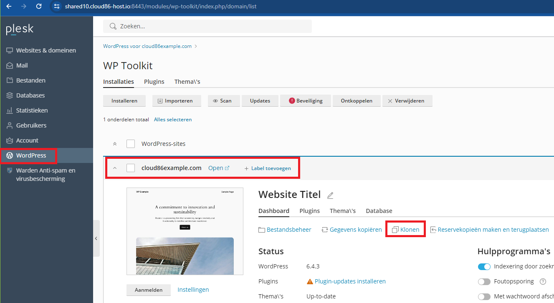554x303 pixels.
Task: Click the Installeren button
Action: 124,101
